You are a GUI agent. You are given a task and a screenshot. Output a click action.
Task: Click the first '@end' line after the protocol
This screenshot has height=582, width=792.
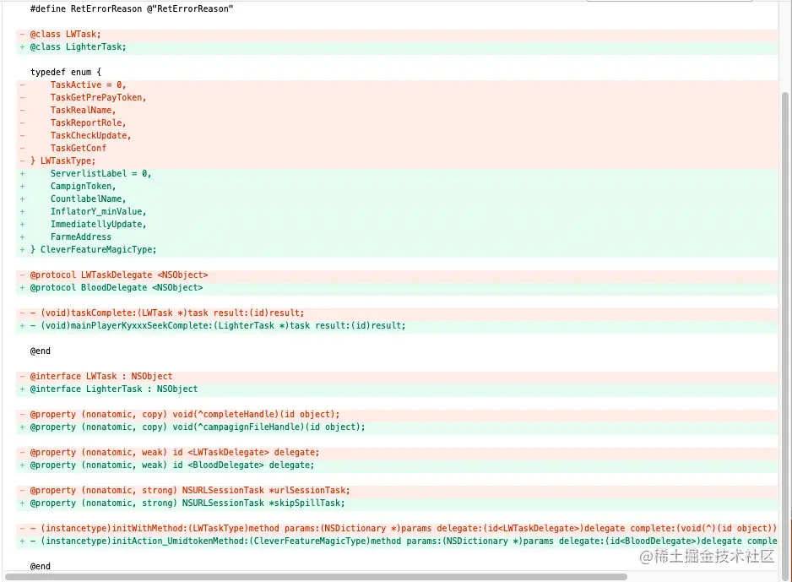(x=41, y=351)
